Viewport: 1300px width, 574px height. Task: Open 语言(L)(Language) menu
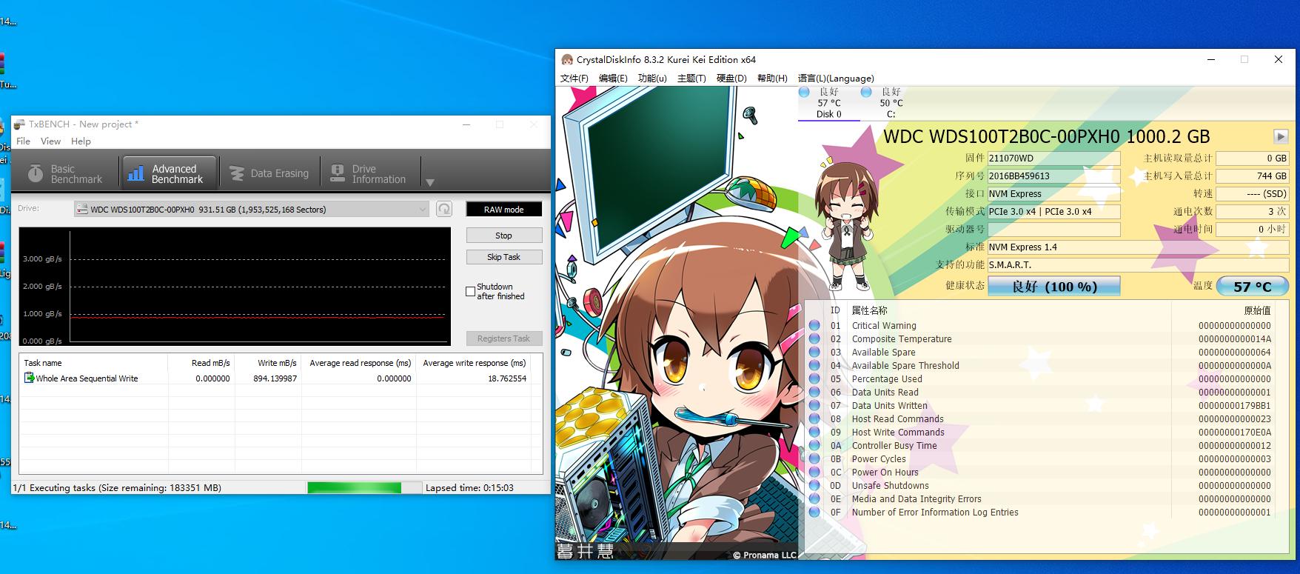tap(836, 79)
